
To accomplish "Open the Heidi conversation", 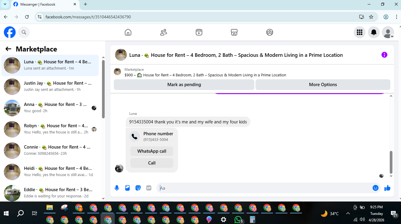I will tap(50, 172).
